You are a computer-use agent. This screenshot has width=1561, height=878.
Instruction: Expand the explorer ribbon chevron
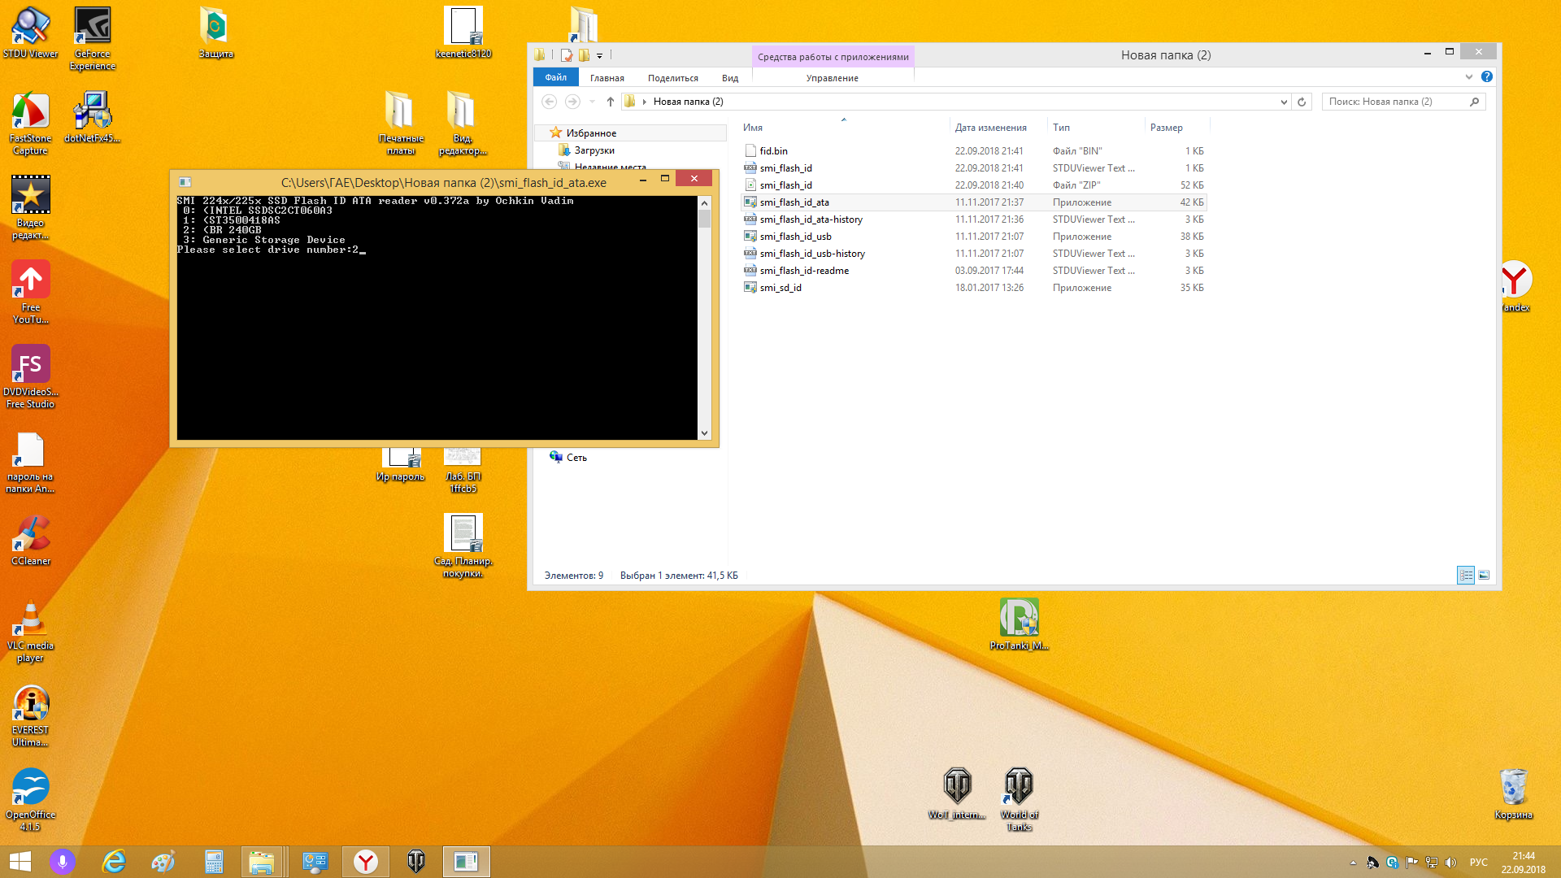click(x=1468, y=77)
